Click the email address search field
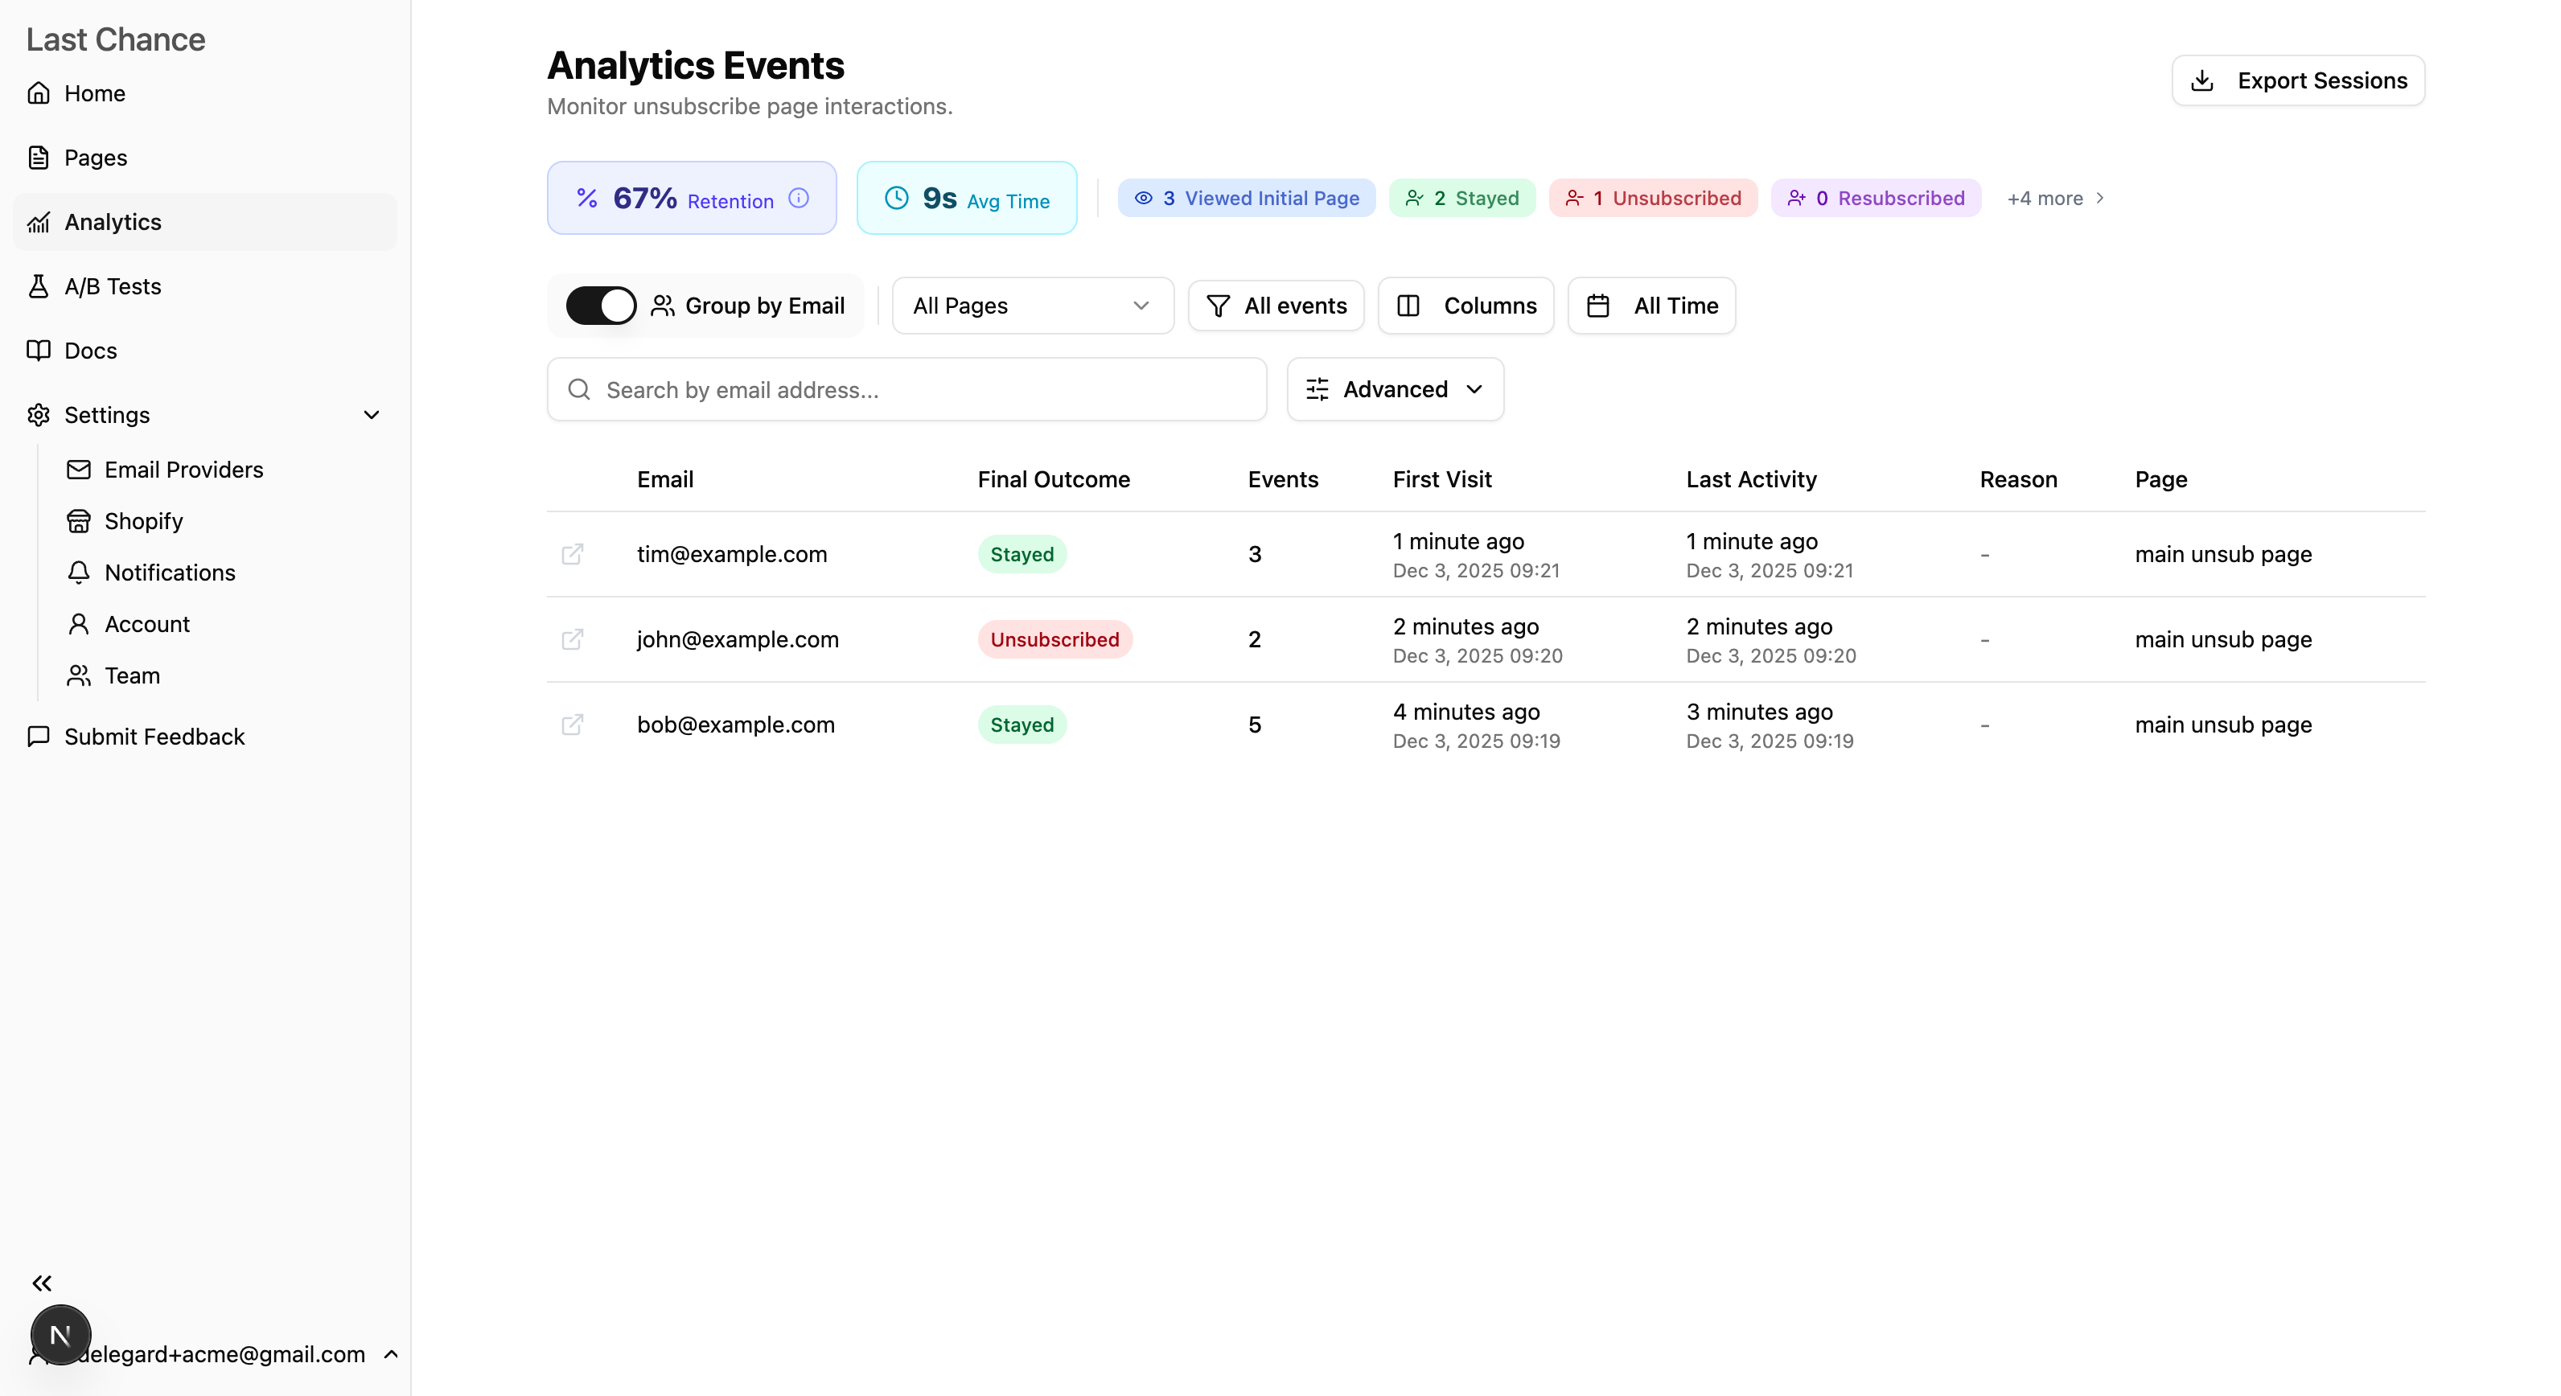2561x1396 pixels. click(x=906, y=389)
